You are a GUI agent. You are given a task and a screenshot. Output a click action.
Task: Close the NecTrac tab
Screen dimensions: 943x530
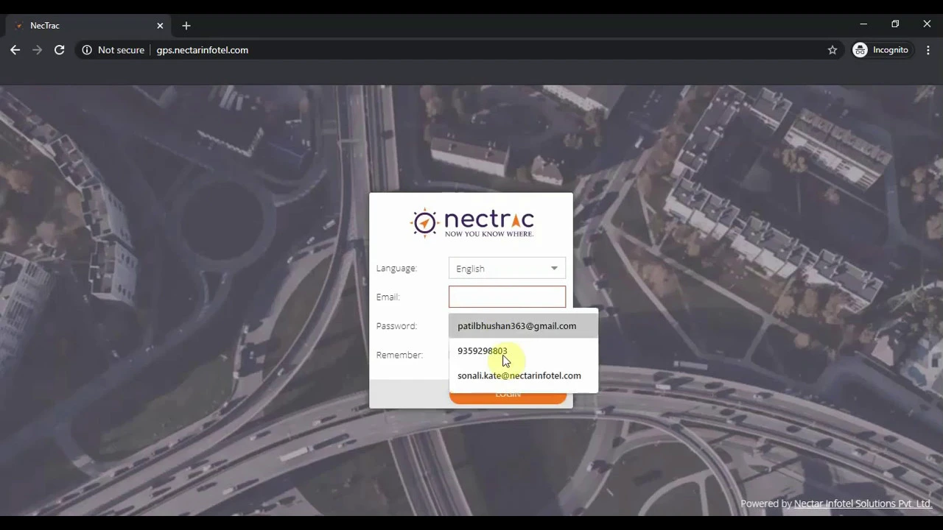pos(160,26)
